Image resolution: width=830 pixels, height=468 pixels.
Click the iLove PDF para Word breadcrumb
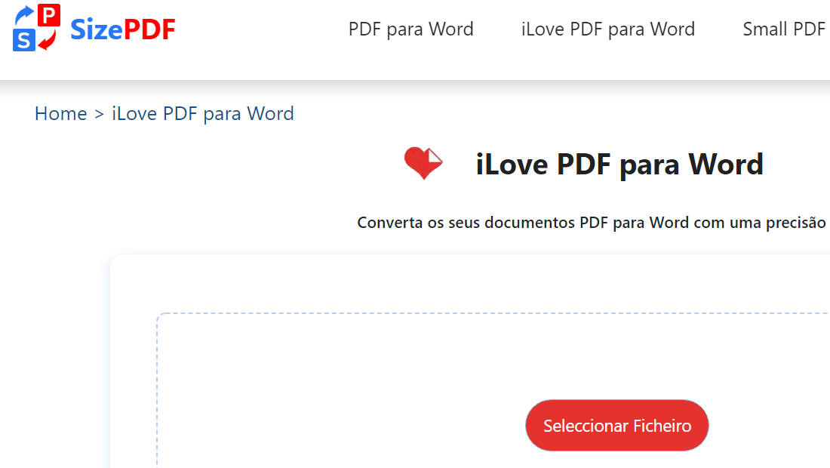point(202,113)
